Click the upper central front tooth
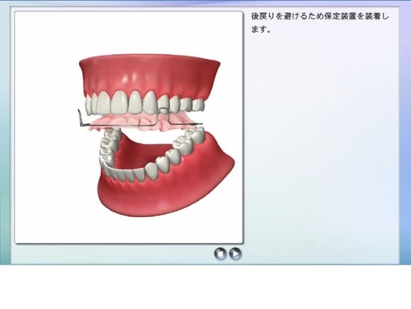The width and height of the screenshot is (411, 309). pos(119,102)
